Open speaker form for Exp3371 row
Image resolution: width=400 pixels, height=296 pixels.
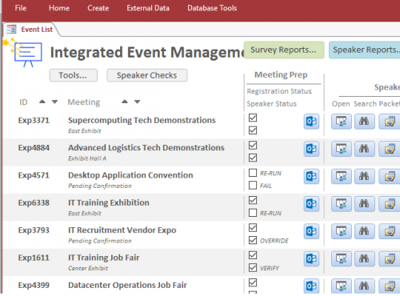342,122
